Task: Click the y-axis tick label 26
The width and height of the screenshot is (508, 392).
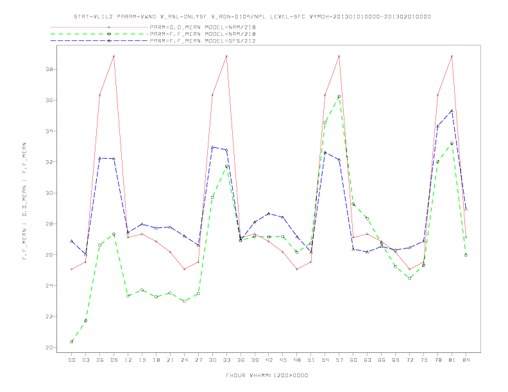Action: [x=49, y=255]
